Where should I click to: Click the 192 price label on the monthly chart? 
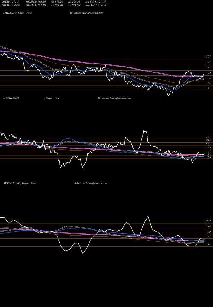point(208,232)
